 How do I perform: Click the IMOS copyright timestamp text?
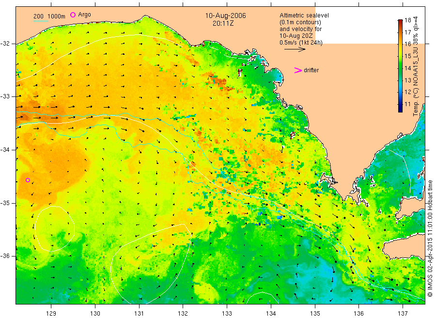tap(430, 238)
